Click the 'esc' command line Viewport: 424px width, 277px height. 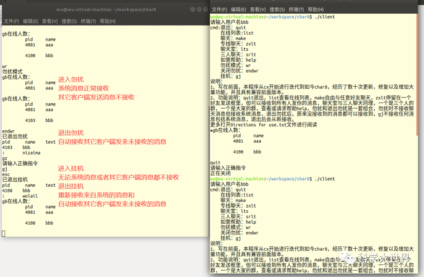(x=6, y=174)
